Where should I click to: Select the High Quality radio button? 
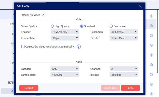[x=52, y=26]
